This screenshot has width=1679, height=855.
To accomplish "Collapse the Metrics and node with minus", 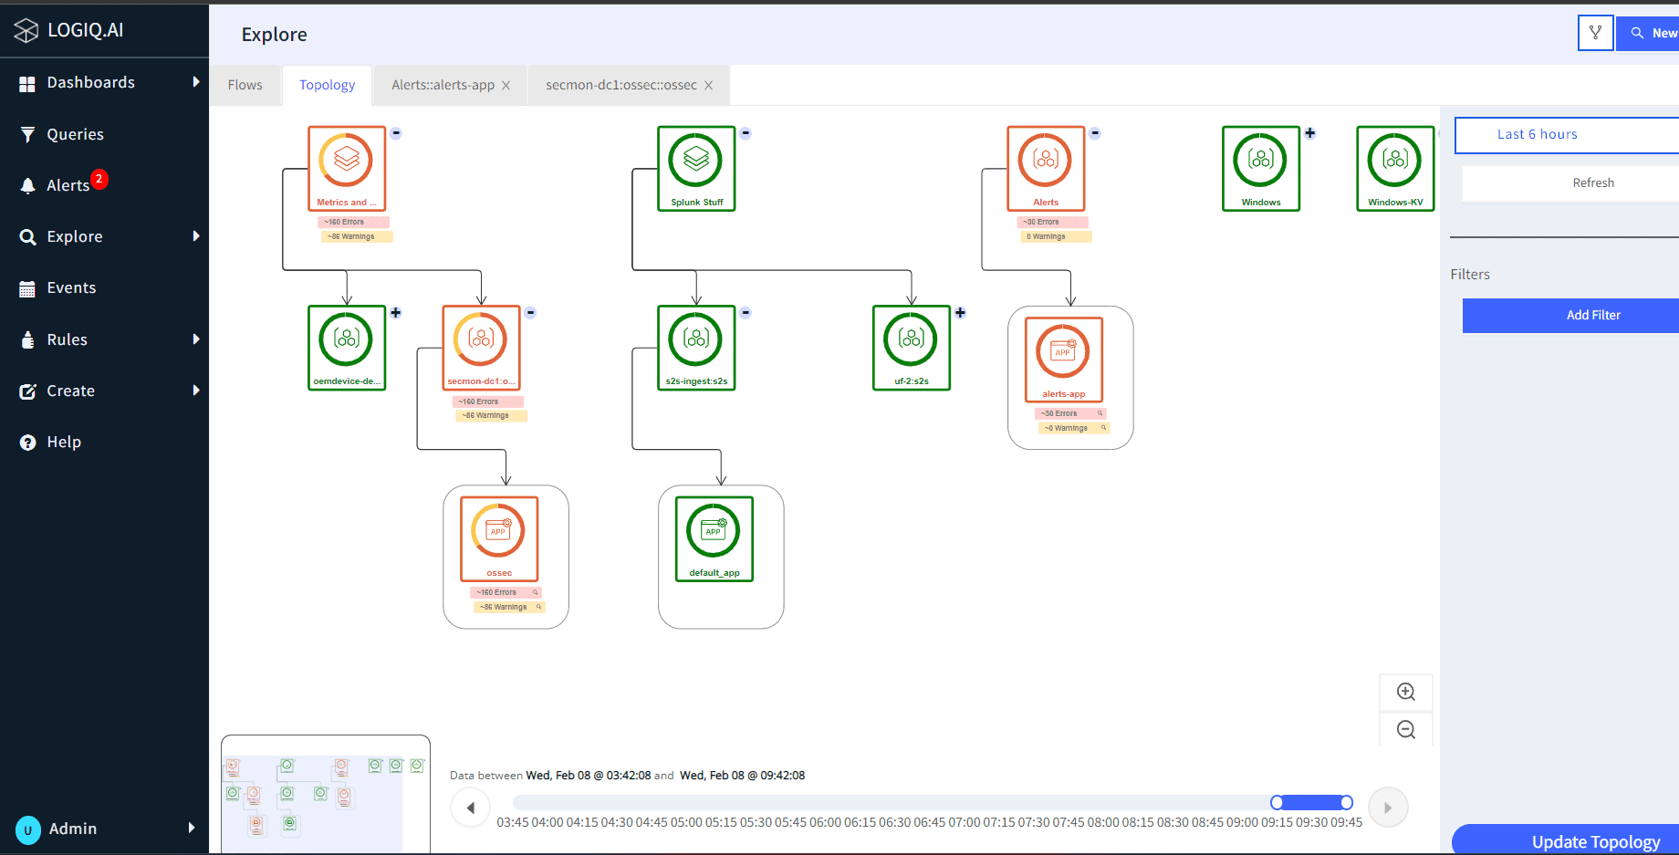I will click(396, 133).
